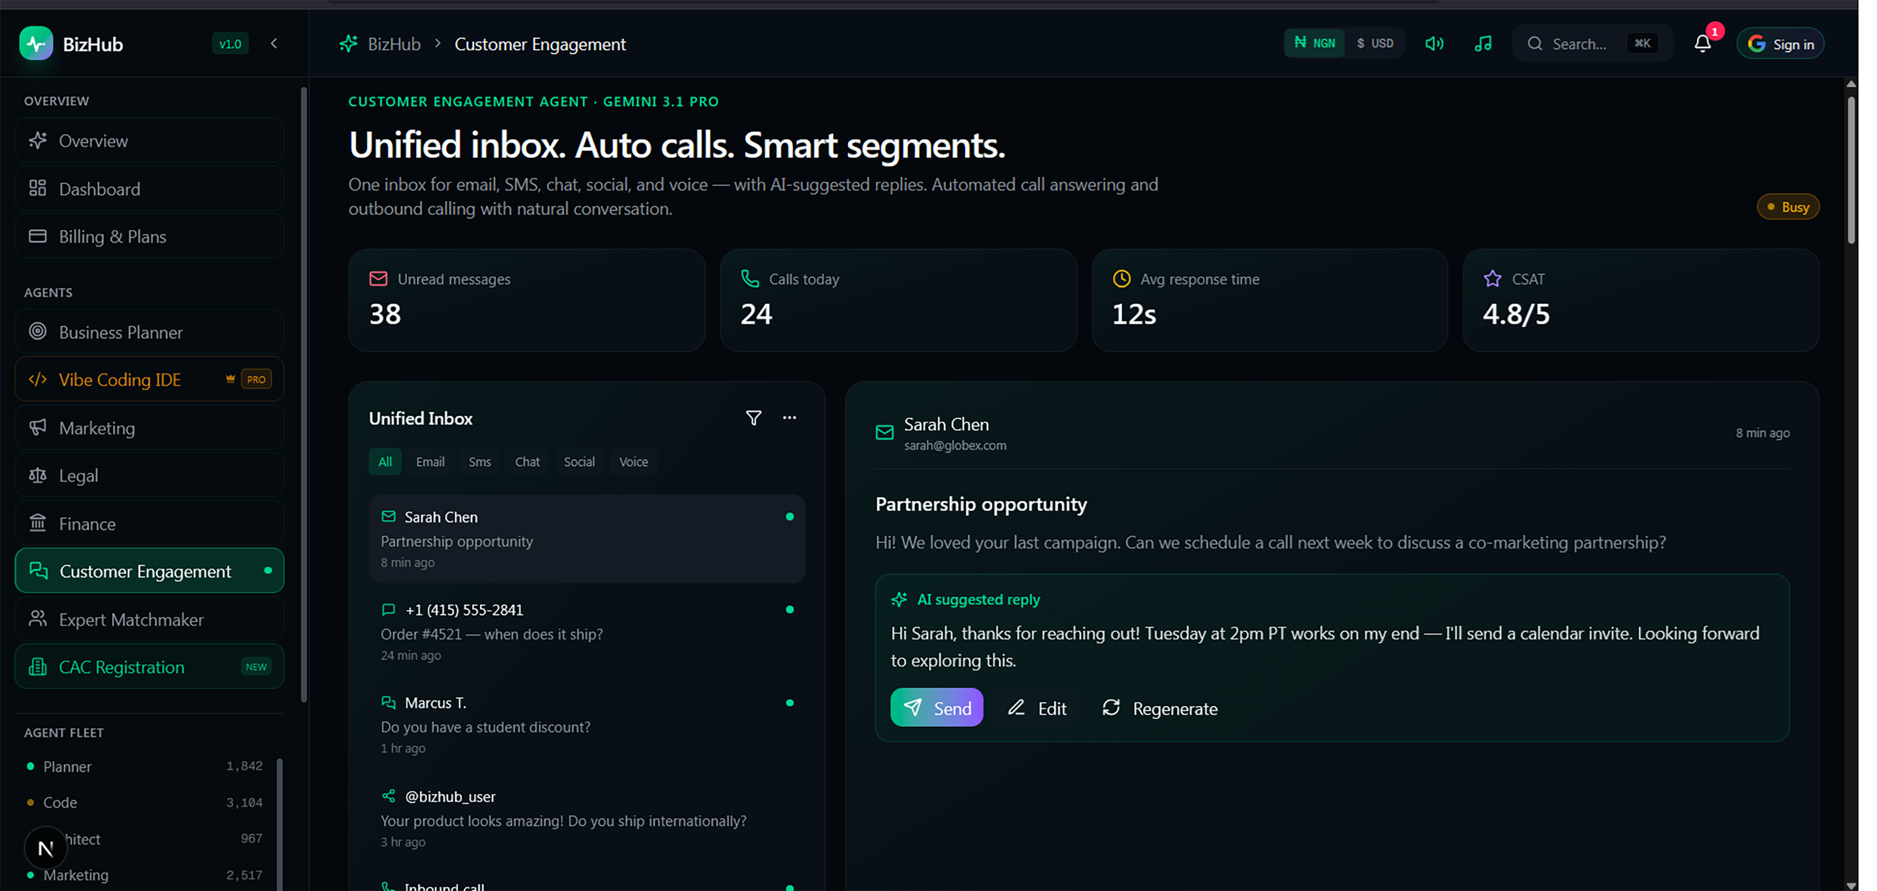Switch currency to USD

click(x=1375, y=44)
